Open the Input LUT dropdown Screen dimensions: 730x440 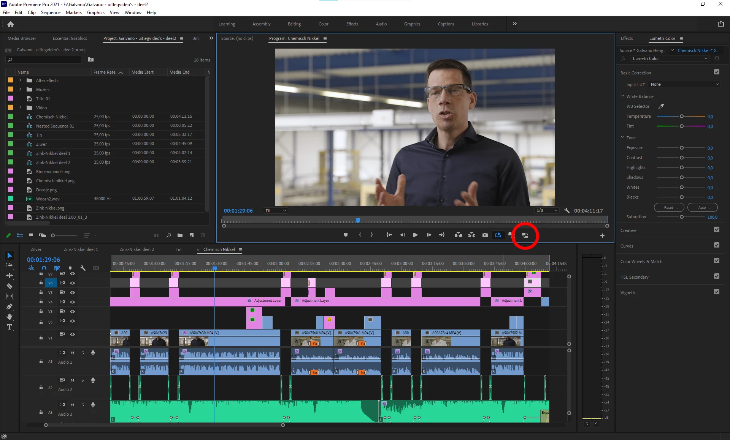pos(684,84)
